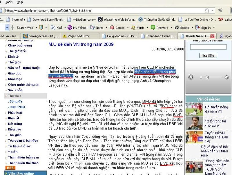Click the Search Web button
Image resolution: width=232 pixels, height=175 pixels.
25,28
